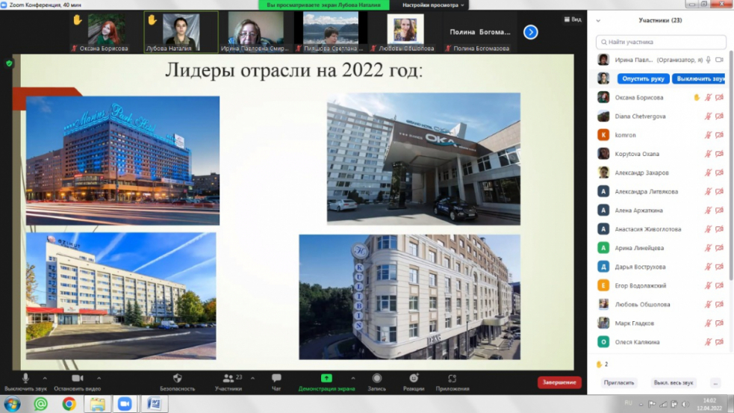Select Оксана Борисова video thumbnail
Image resolution: width=734 pixels, height=413 pixels.
click(106, 32)
